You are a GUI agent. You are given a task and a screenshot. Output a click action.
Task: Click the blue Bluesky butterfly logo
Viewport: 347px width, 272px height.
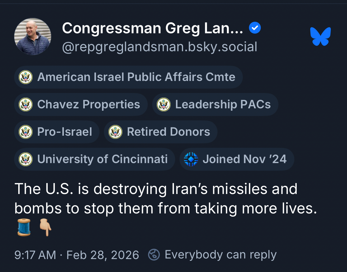[x=321, y=36]
